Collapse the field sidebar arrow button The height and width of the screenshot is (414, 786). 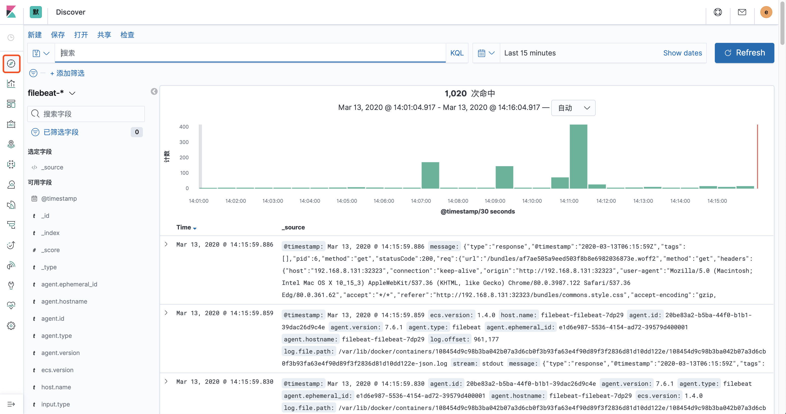[x=154, y=92]
